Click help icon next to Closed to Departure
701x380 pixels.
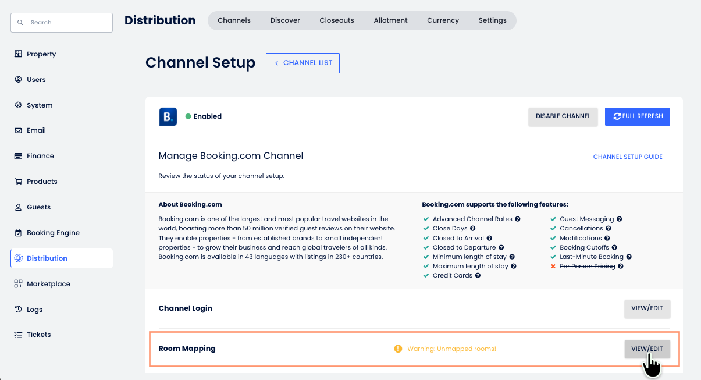tap(501, 247)
